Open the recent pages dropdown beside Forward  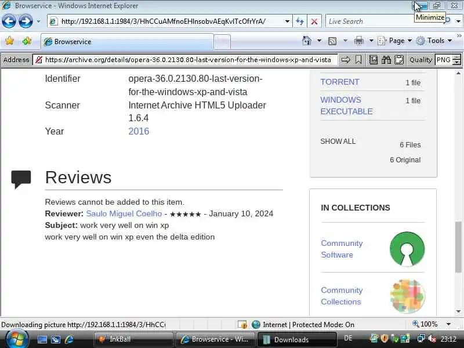[x=38, y=21]
